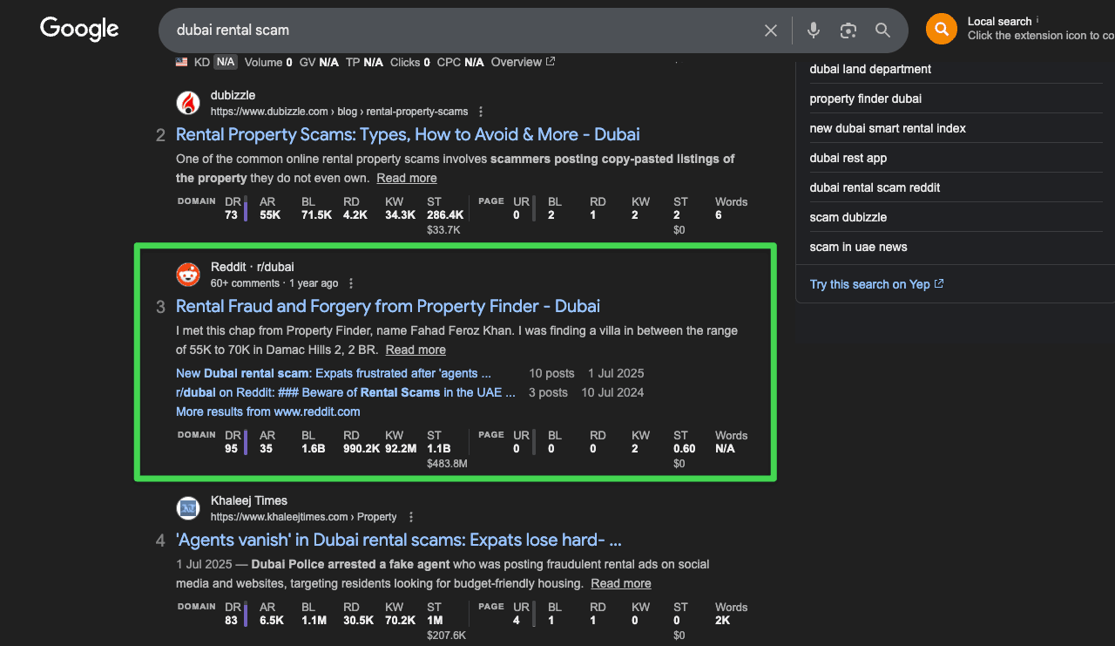Open the Reddit favicon
Screen dimensions: 1115x646
[188, 275]
